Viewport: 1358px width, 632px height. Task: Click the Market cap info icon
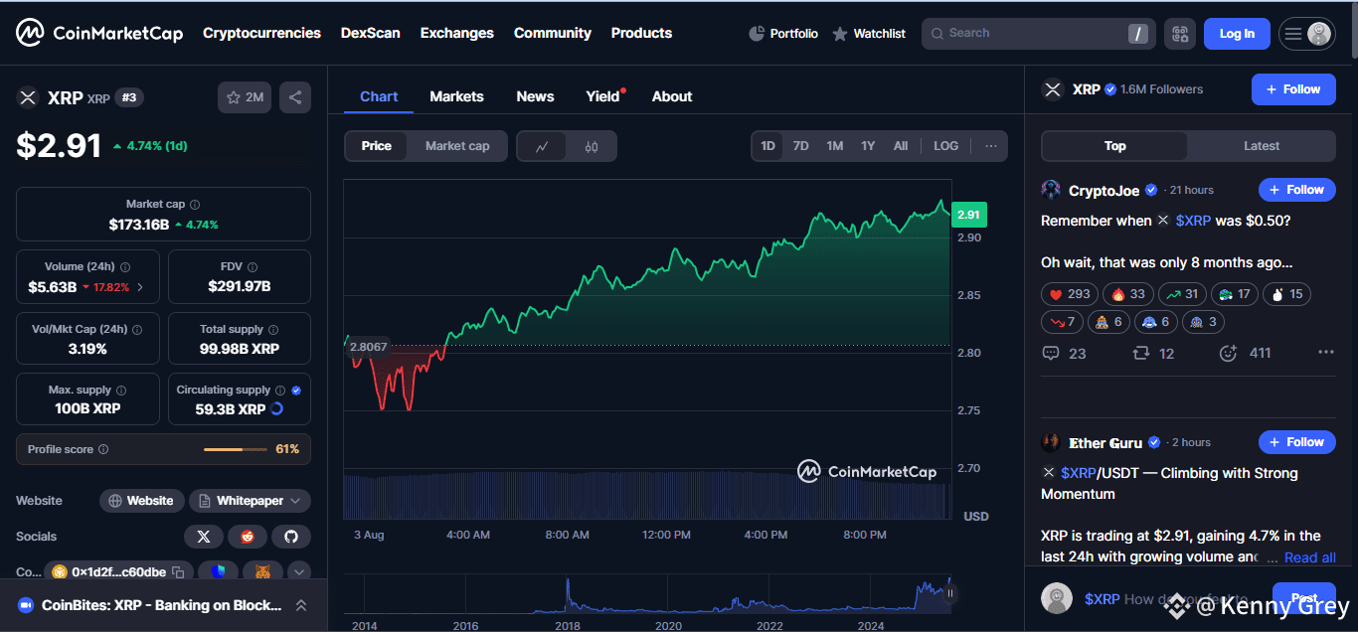point(195,204)
